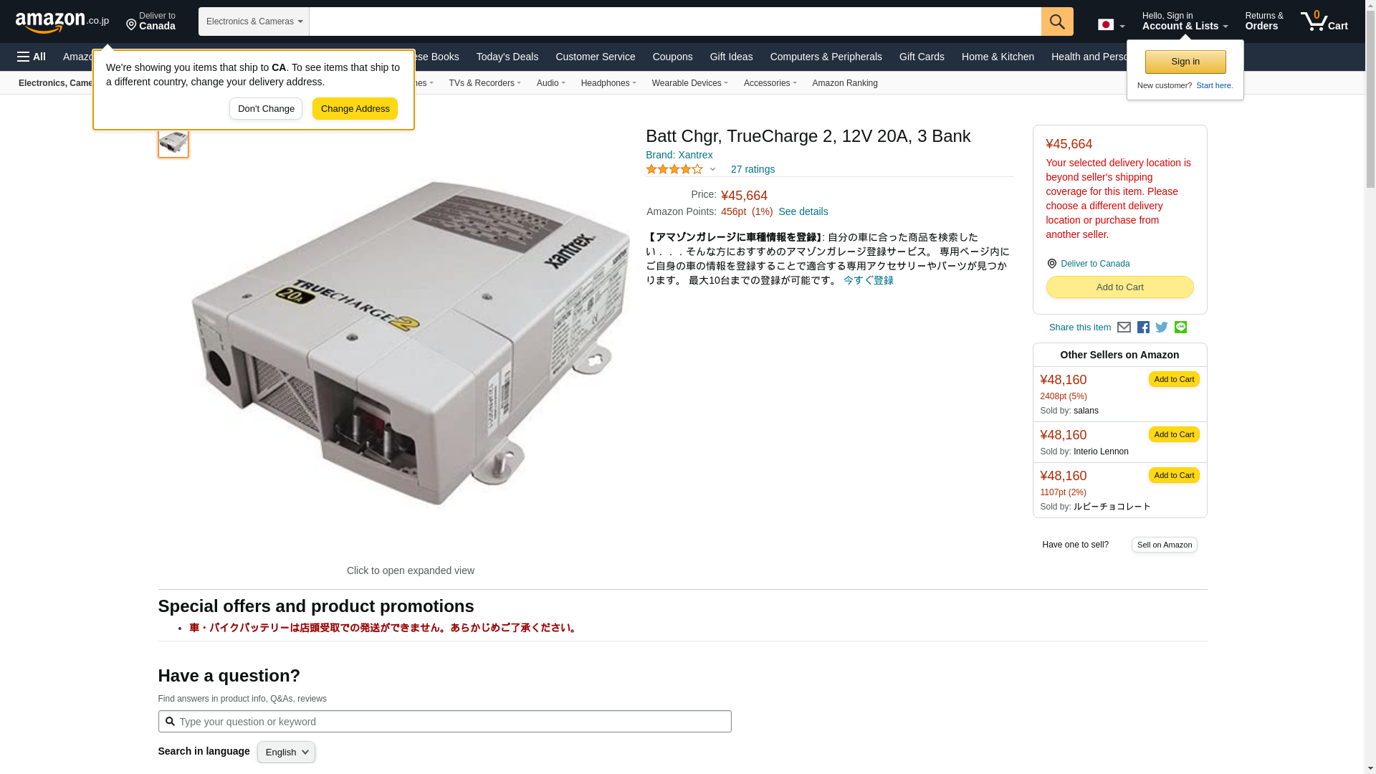1376x774 pixels.
Task: Go to Today's Deals tab
Action: coord(507,57)
